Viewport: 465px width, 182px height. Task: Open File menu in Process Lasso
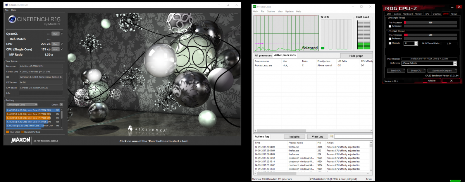click(262, 12)
